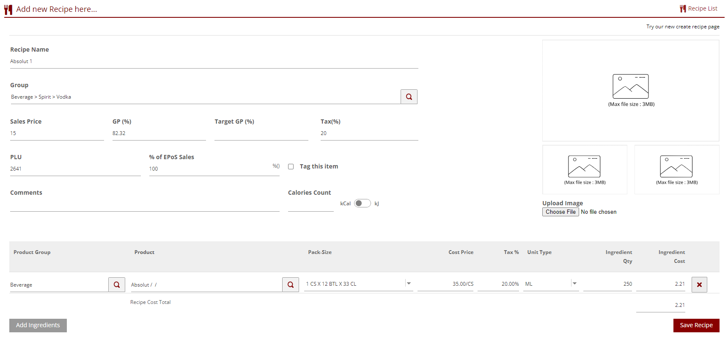Image resolution: width=728 pixels, height=345 pixels.
Task: Expand the Pack-Size dropdown
Action: click(x=409, y=284)
